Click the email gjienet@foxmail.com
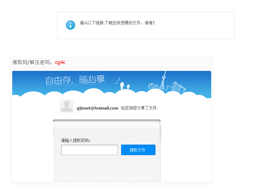253x187 pixels. [97, 108]
